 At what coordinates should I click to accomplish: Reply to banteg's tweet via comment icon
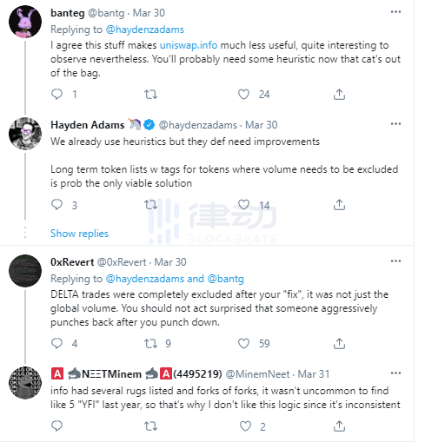(x=56, y=95)
